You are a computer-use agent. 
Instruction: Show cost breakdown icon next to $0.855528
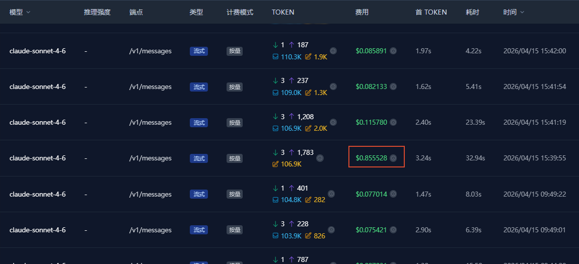(x=393, y=158)
